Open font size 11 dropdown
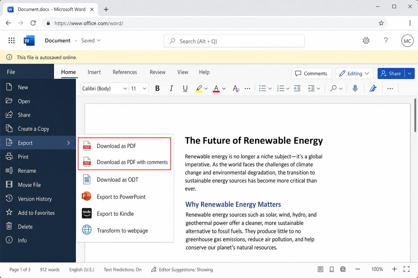Screen dimensions: 418x278 pyautogui.click(x=139, y=89)
